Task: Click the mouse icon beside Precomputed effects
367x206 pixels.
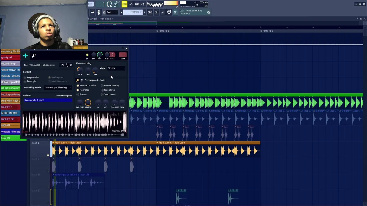Action: coord(82,80)
